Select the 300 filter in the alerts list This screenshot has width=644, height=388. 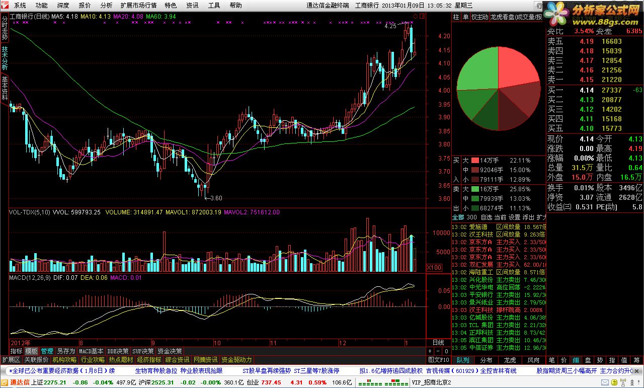point(471,217)
